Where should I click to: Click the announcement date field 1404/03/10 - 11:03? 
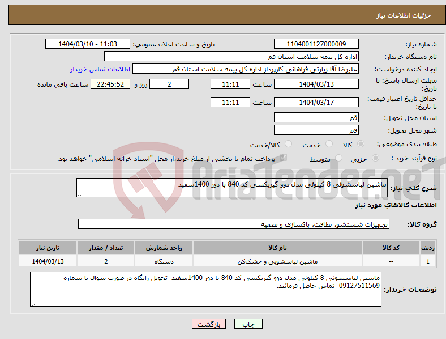coord(88,44)
